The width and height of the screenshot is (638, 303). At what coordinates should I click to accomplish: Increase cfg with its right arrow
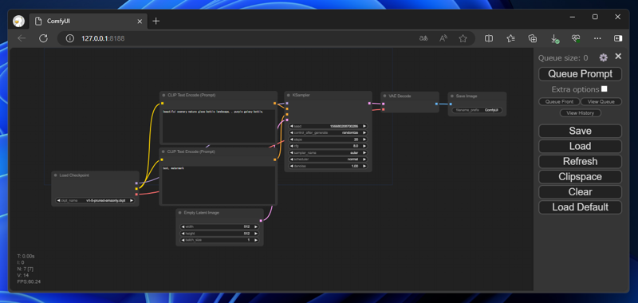point(364,146)
